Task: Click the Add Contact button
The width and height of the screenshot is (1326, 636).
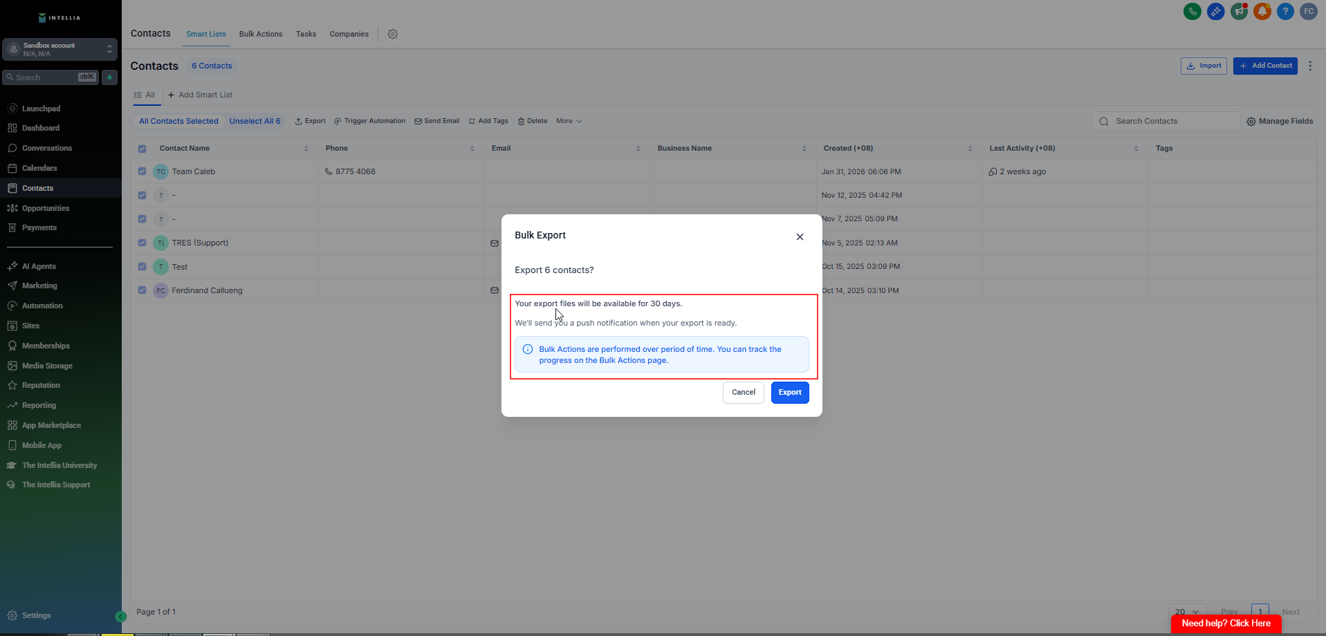Action: pyautogui.click(x=1265, y=66)
